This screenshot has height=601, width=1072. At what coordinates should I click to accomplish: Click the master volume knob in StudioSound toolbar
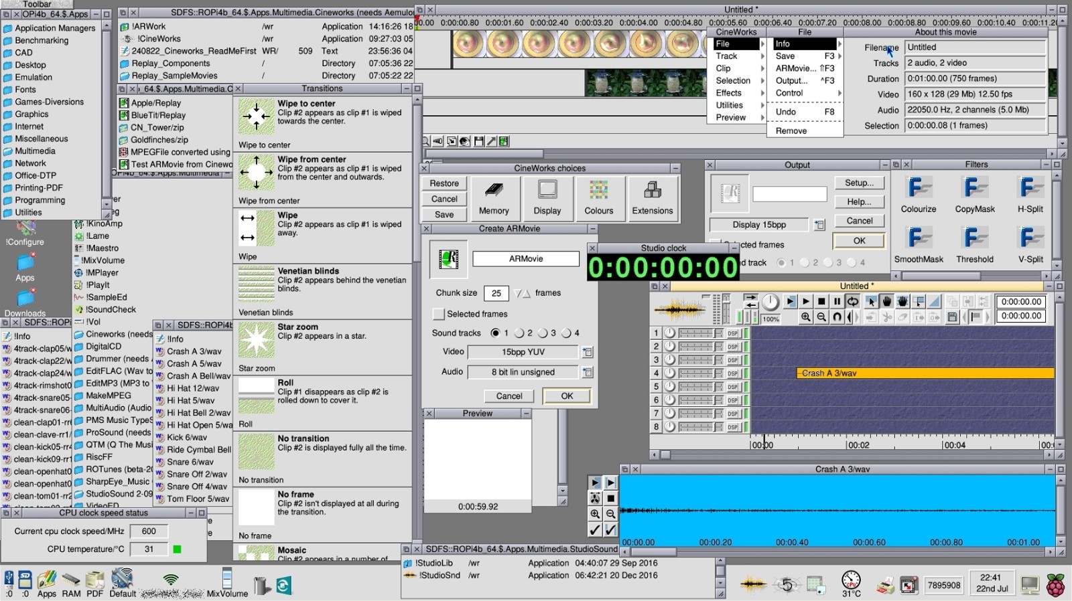click(x=770, y=302)
